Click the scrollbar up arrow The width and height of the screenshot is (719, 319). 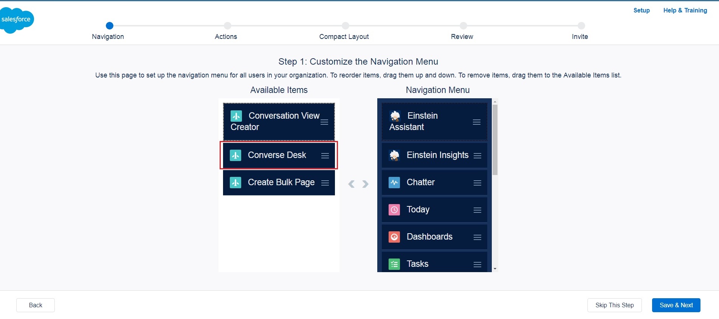(x=495, y=102)
